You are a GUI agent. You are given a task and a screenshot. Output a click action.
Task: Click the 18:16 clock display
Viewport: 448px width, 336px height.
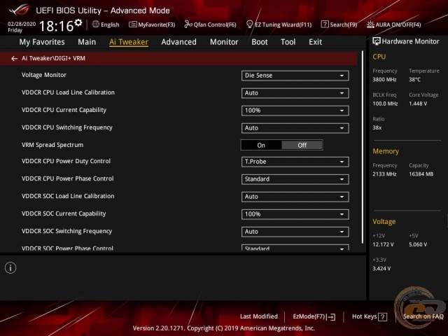[x=56, y=27]
